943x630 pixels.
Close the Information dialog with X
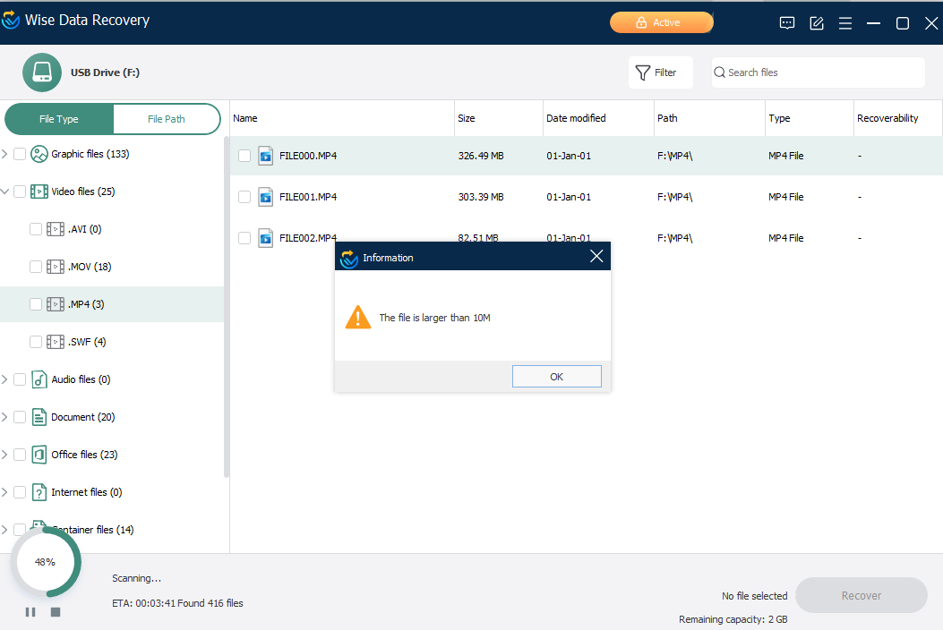click(596, 257)
